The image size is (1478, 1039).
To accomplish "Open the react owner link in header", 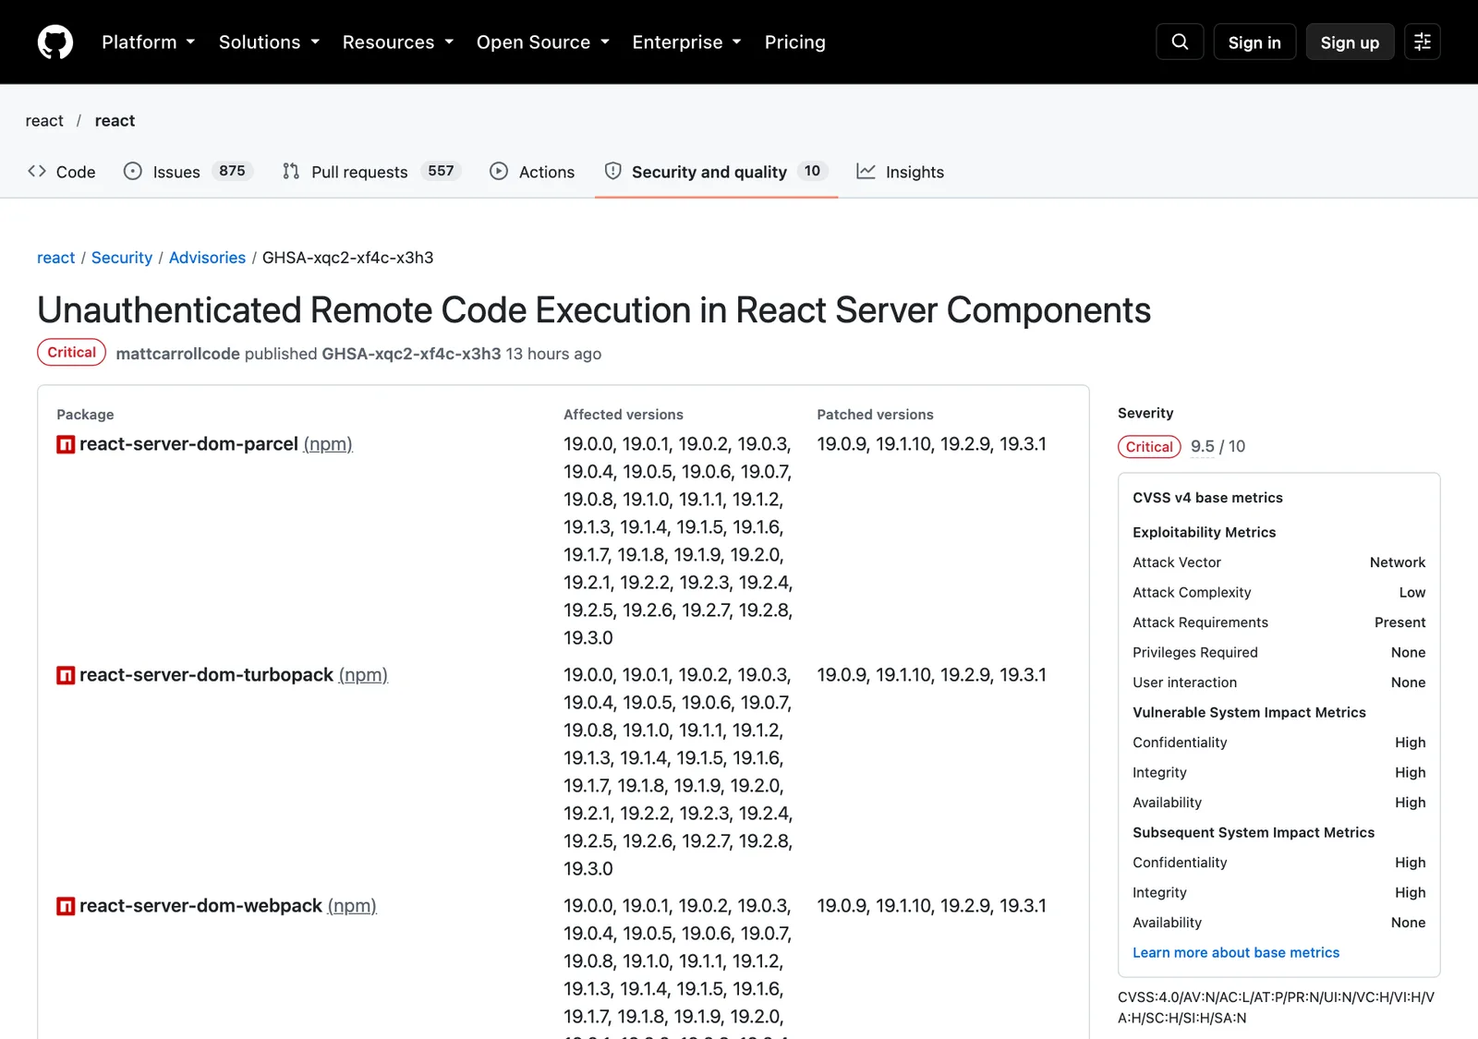I will coord(44,121).
